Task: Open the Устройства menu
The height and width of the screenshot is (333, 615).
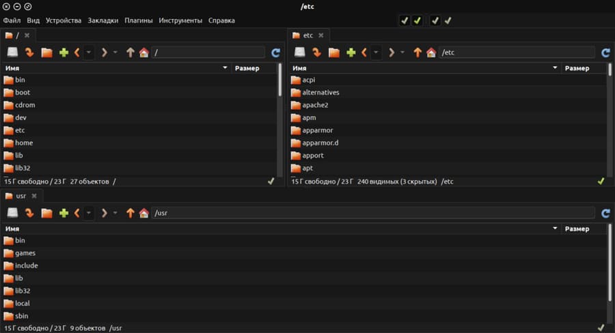Action: pyautogui.click(x=63, y=20)
